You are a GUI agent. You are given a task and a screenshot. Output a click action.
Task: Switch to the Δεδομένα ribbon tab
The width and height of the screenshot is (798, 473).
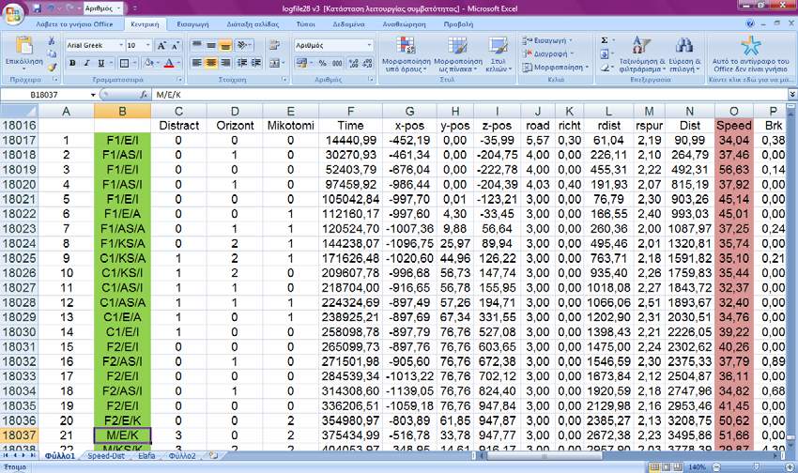pyautogui.click(x=348, y=23)
